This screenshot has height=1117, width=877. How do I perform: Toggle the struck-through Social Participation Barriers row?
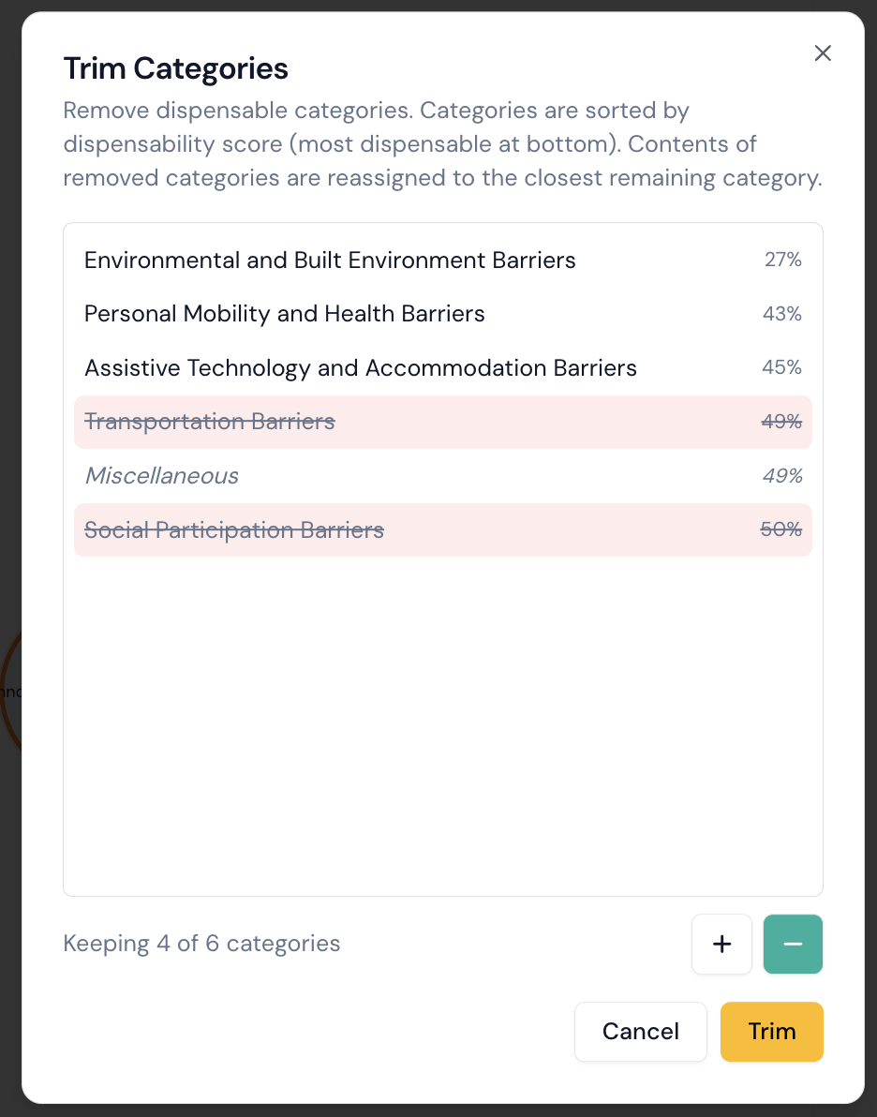[234, 530]
